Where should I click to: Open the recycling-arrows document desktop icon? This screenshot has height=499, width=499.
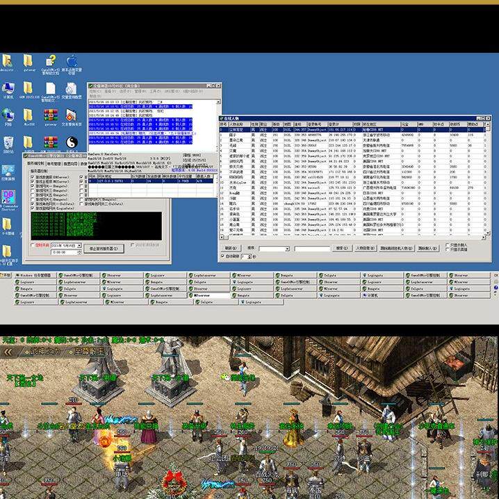click(x=72, y=90)
